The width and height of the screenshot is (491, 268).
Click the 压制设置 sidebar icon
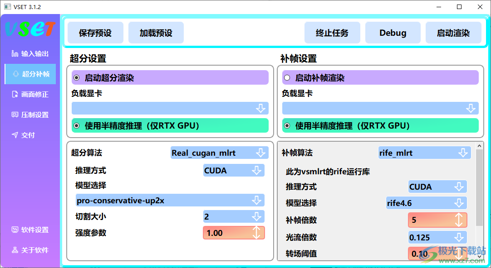tap(15, 115)
